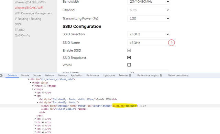Collapse the td font-family Tondo node
Image resolution: width=220 pixels, height=134 pixels.
coord(37,102)
